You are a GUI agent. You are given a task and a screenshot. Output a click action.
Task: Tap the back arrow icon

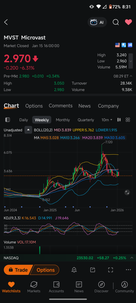(6, 22)
